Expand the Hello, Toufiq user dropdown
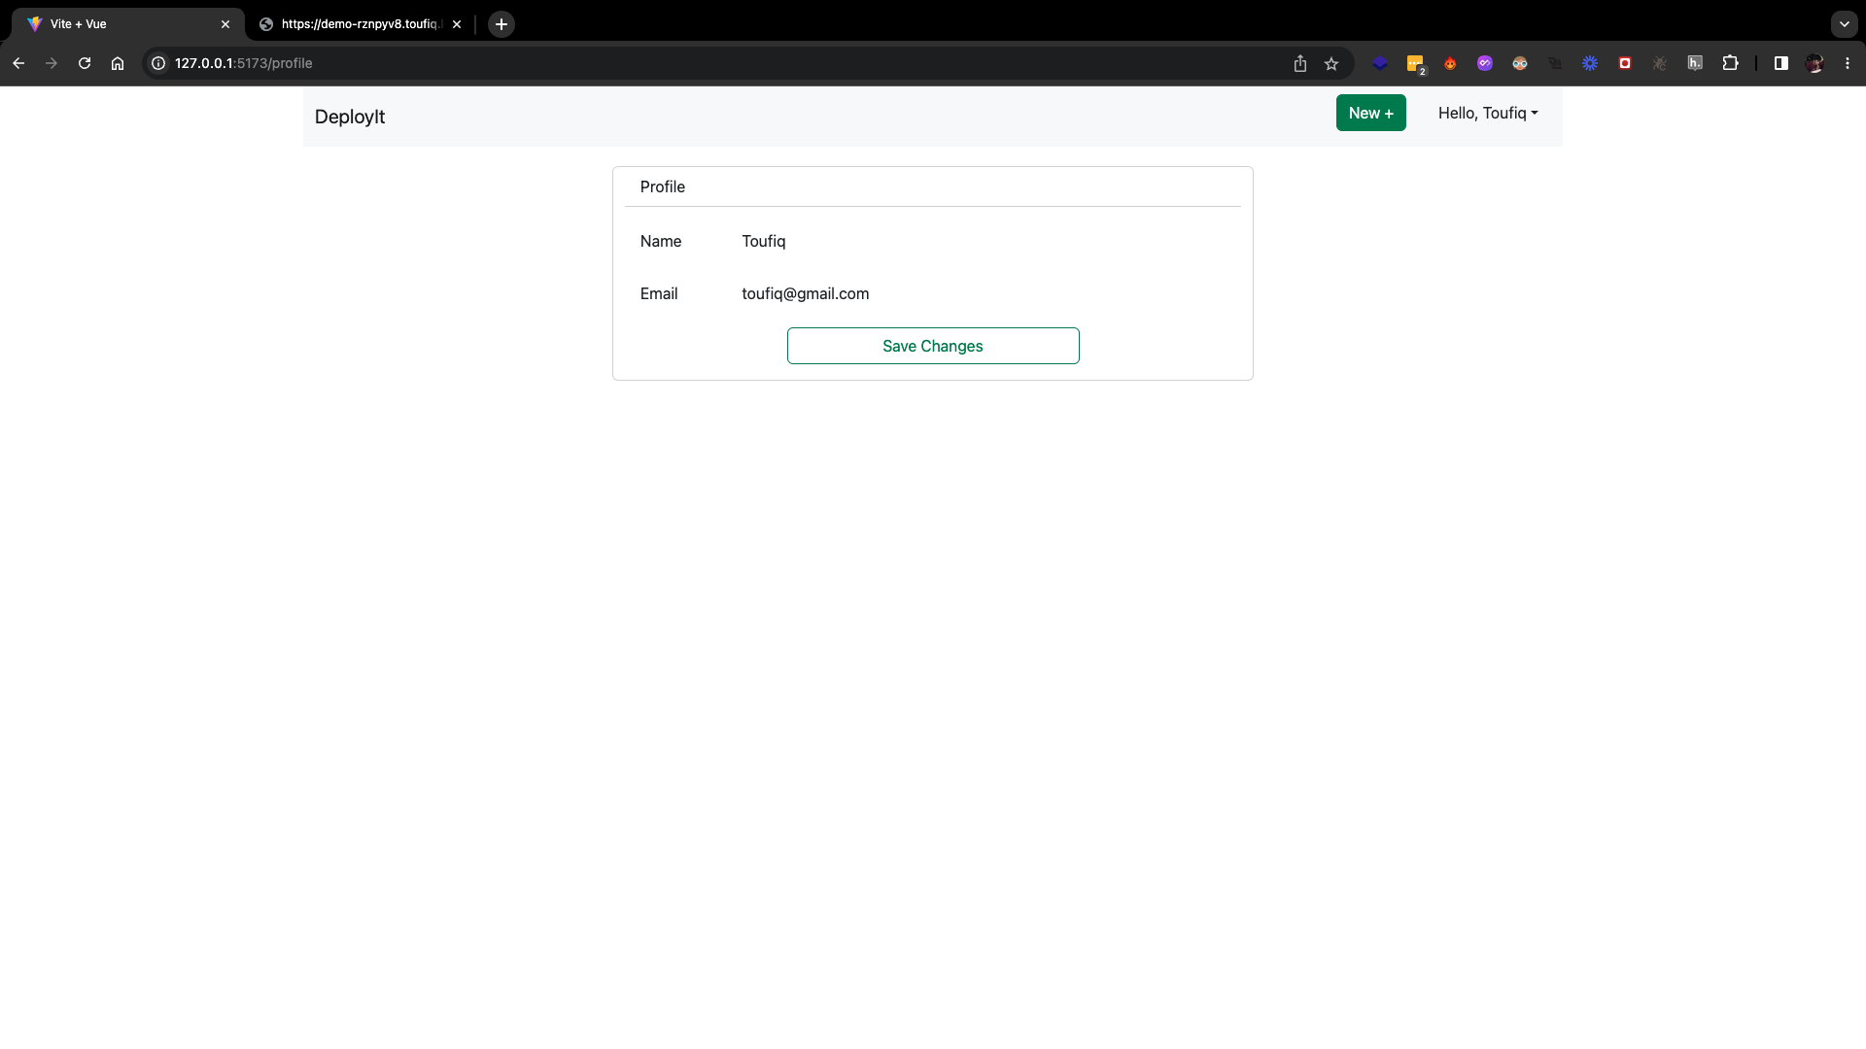This screenshot has width=1866, height=1049. (1487, 114)
